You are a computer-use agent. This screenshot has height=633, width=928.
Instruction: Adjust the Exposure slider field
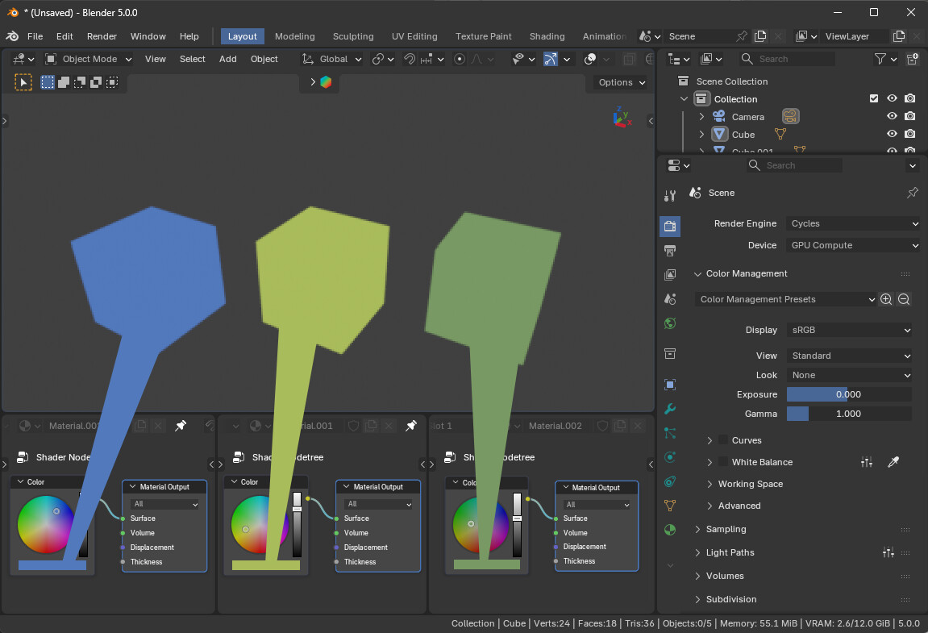[x=849, y=394]
